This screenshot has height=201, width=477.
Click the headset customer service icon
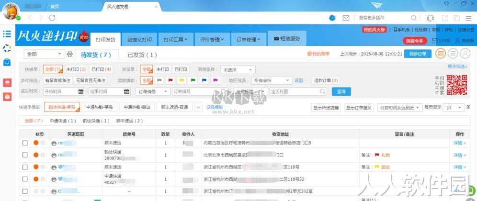tap(430, 18)
